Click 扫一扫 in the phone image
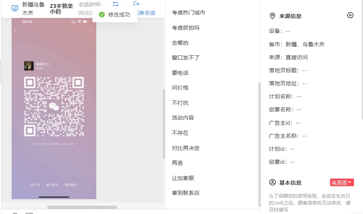 (x=35, y=185)
